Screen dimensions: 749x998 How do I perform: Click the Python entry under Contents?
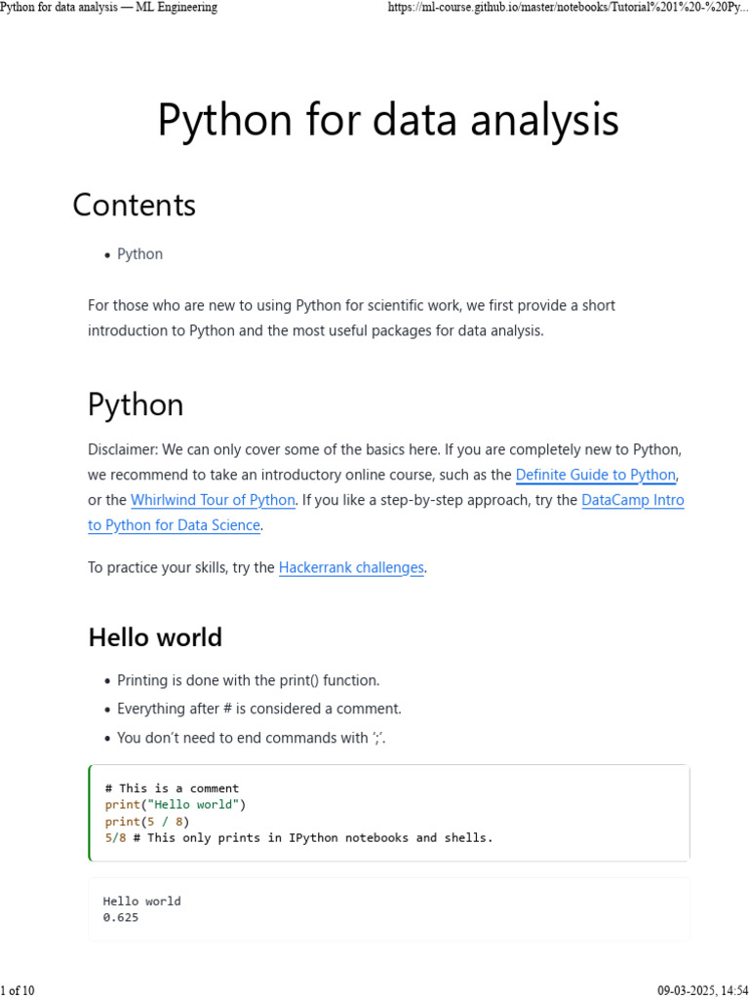point(139,254)
